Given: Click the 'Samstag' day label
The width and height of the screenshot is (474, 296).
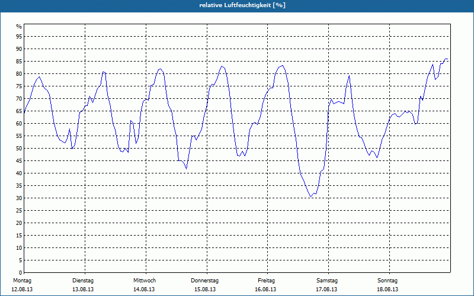Looking at the screenshot, I should click(x=327, y=281).
